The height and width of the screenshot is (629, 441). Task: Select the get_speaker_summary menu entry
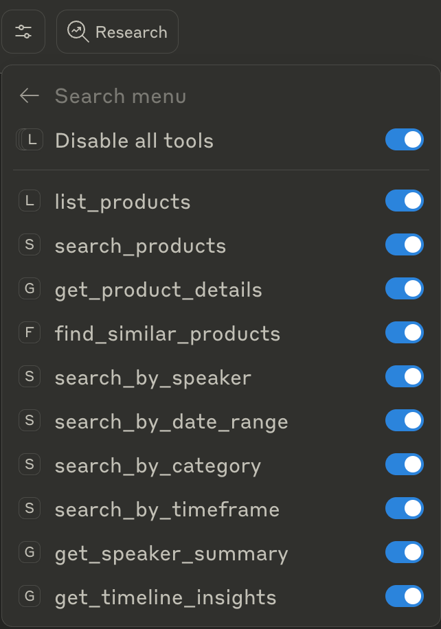tap(172, 552)
